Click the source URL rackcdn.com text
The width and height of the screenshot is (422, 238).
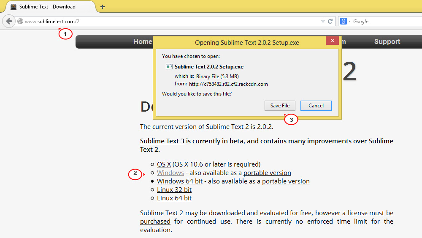[x=228, y=84]
